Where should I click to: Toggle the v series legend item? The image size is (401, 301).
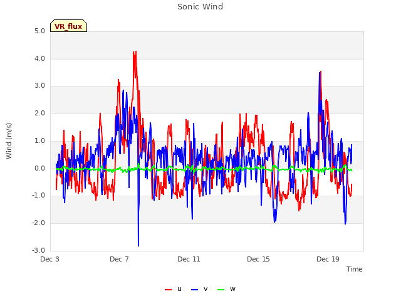pyautogui.click(x=199, y=289)
